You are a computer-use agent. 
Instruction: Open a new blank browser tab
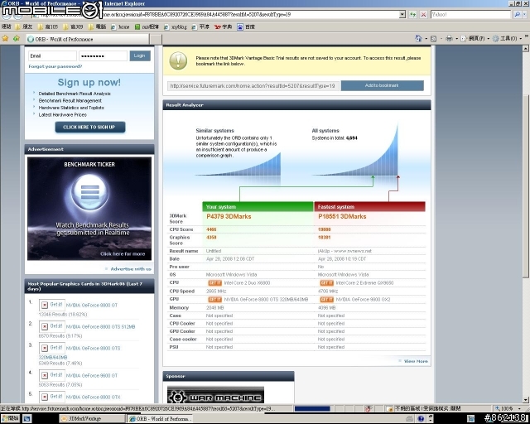click(x=156, y=39)
